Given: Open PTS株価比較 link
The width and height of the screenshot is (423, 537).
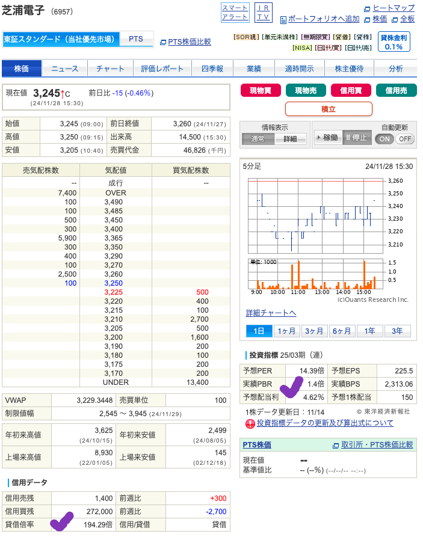Looking at the screenshot, I should click(189, 41).
